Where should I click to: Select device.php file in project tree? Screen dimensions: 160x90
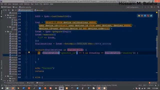tap(10, 55)
